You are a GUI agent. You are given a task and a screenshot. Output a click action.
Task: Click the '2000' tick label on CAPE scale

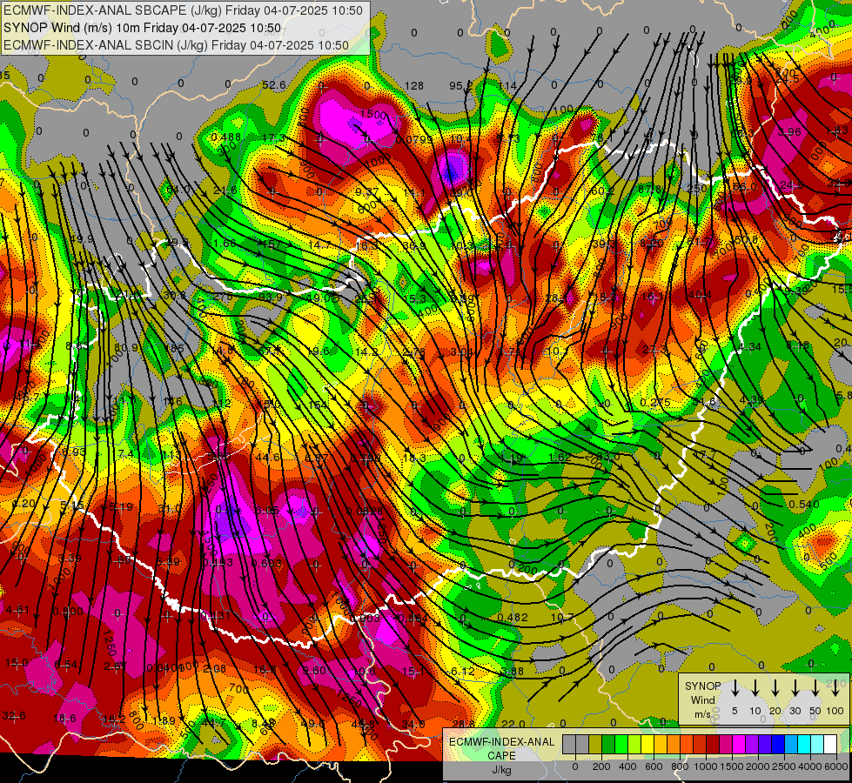[x=758, y=766]
